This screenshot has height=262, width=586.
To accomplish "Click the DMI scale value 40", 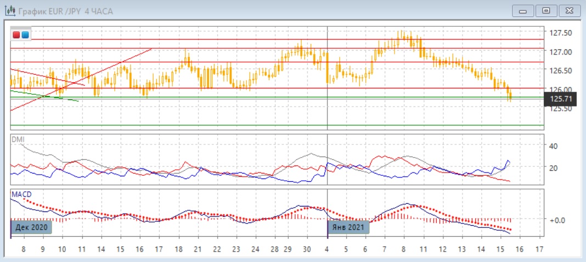I will click(x=553, y=146).
